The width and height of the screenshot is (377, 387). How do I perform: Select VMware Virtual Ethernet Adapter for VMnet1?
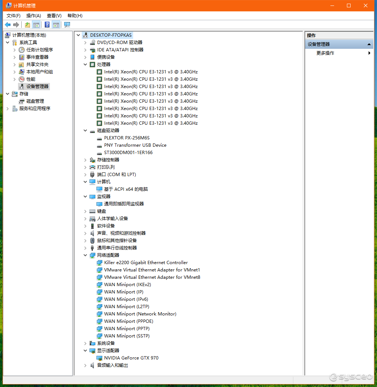click(152, 270)
